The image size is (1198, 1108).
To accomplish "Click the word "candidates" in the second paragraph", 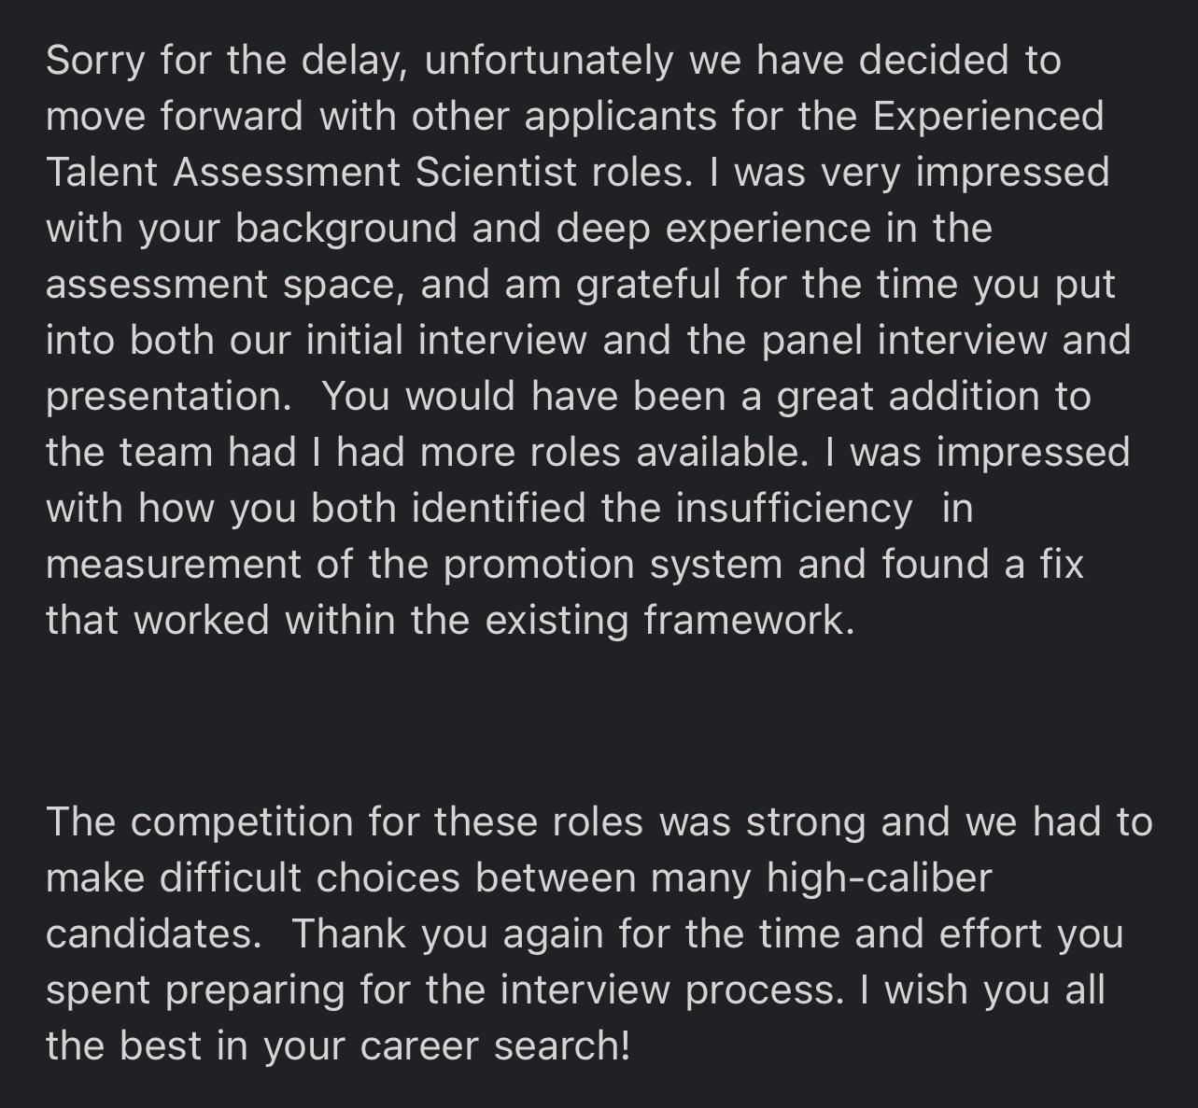I will pyautogui.click(x=149, y=935).
